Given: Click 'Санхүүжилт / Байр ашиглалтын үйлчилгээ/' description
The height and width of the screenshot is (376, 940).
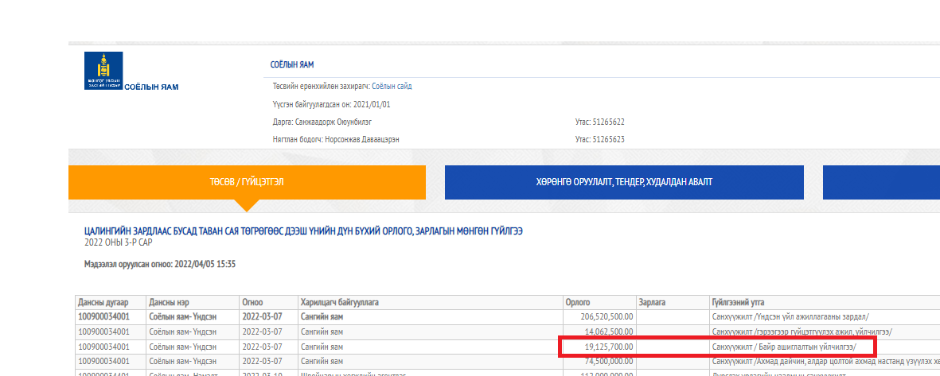Looking at the screenshot, I should (784, 347).
